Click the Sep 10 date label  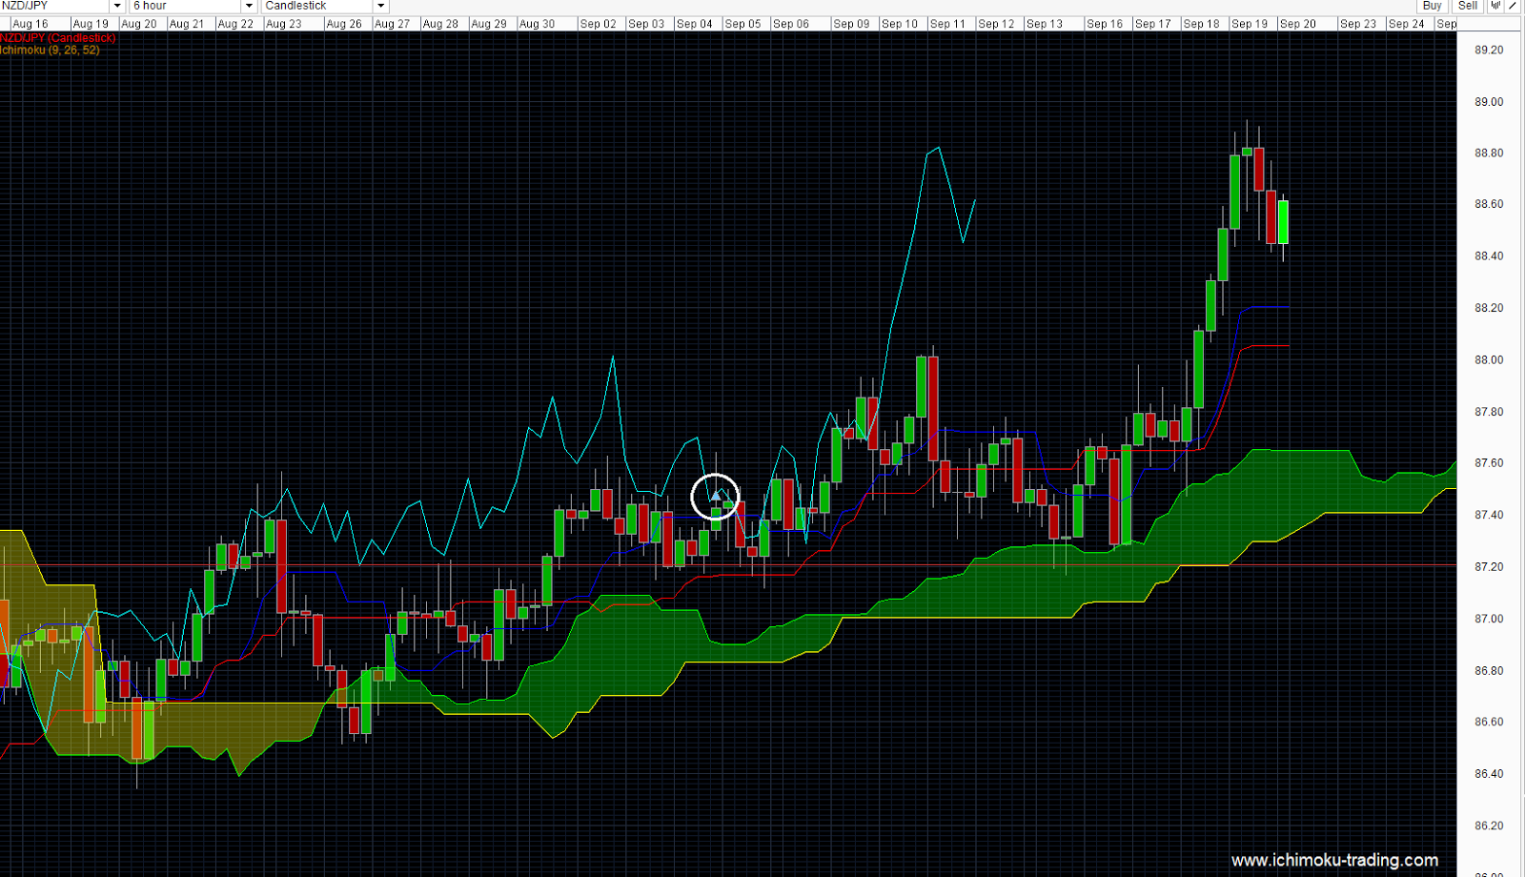point(900,24)
